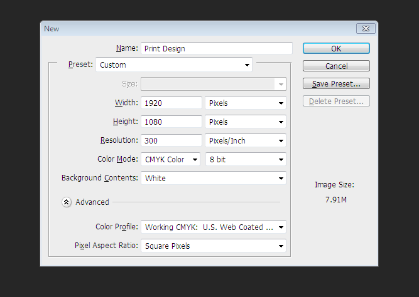
Task: Open Height units dropdown set to Pixels
Action: coord(246,122)
